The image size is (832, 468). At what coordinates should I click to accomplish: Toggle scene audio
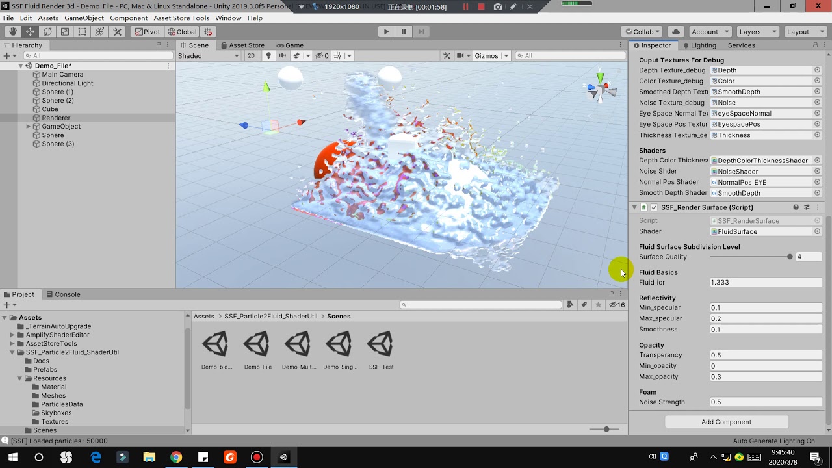click(282, 56)
